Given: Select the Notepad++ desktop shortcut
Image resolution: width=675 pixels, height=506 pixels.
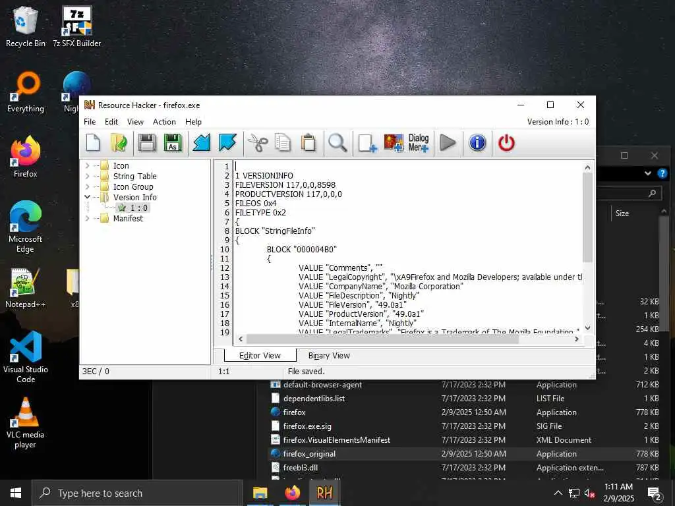Looking at the screenshot, I should [x=26, y=288].
